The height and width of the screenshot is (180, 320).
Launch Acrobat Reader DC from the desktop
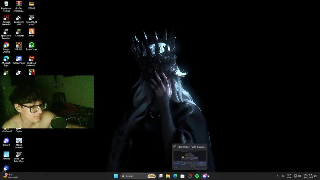6,20
